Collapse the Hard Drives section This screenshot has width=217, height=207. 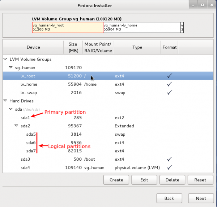pos(5,101)
